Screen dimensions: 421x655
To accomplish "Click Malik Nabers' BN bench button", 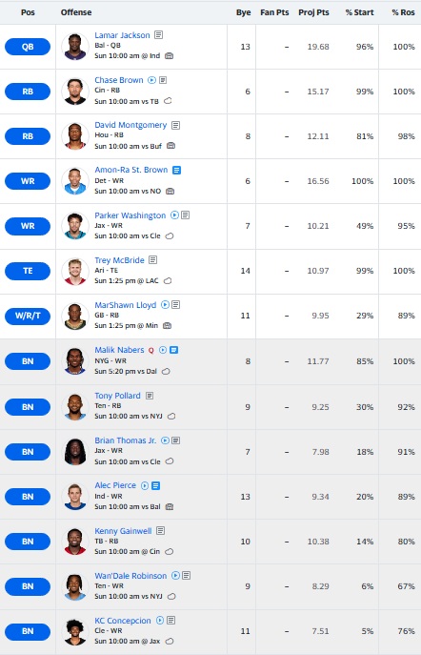I will click(28, 361).
